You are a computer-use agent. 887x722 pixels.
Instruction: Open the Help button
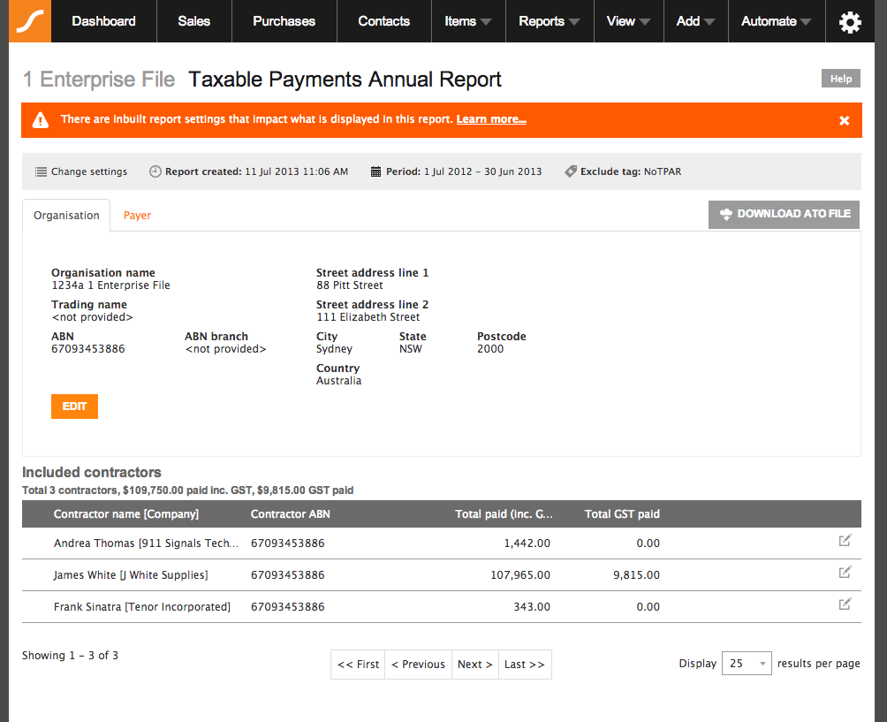click(x=840, y=79)
